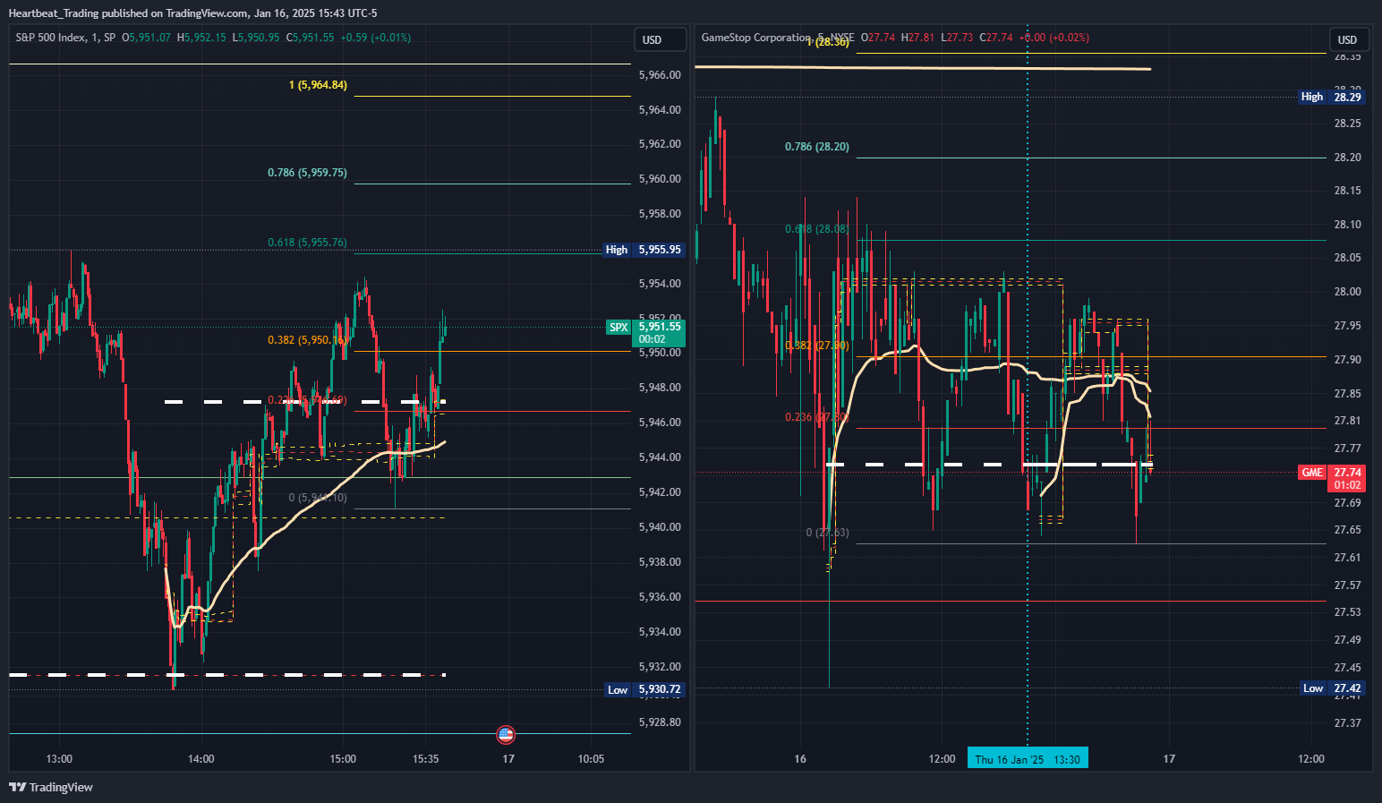Open USD currency selector on S&P 500 chart
Screen dimensions: 1382x803
click(x=661, y=39)
